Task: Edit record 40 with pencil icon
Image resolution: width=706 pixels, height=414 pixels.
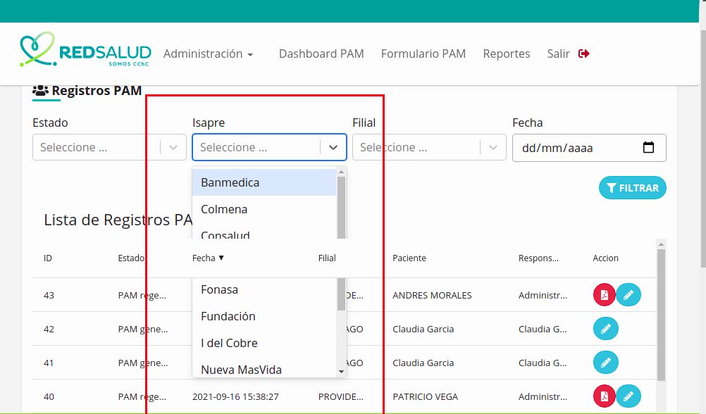Action: (x=628, y=396)
